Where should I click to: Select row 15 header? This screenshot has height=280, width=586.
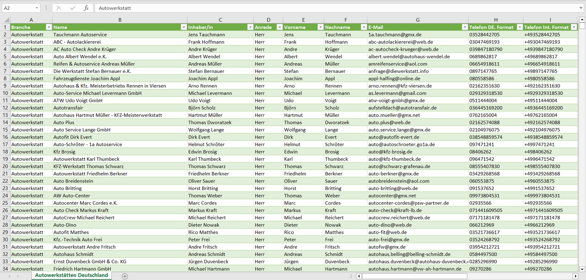point(5,130)
